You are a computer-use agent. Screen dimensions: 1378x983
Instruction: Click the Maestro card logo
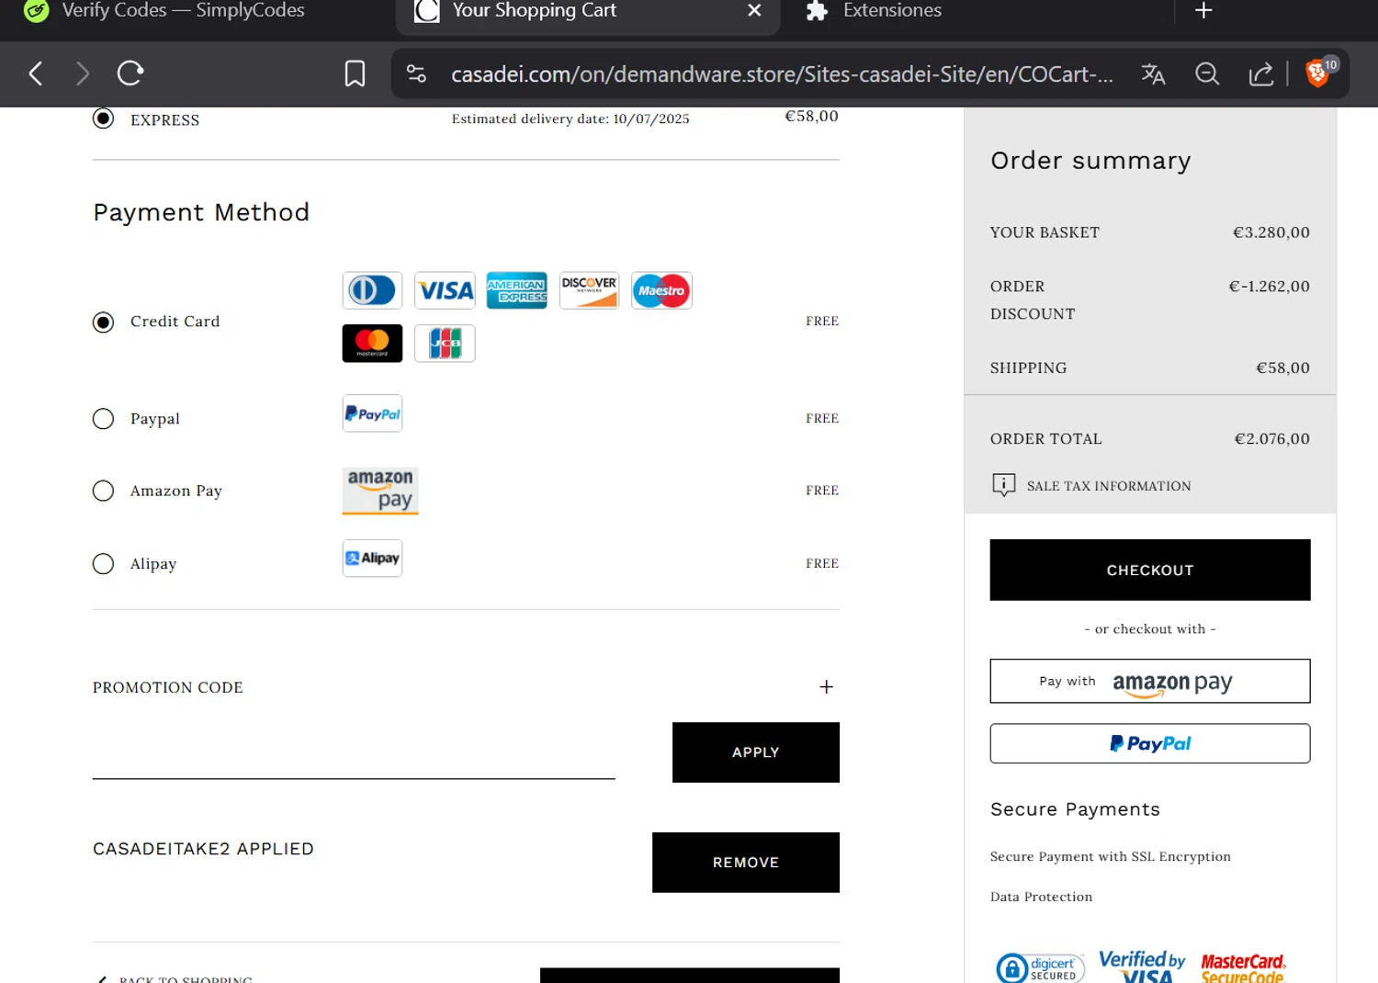661,290
